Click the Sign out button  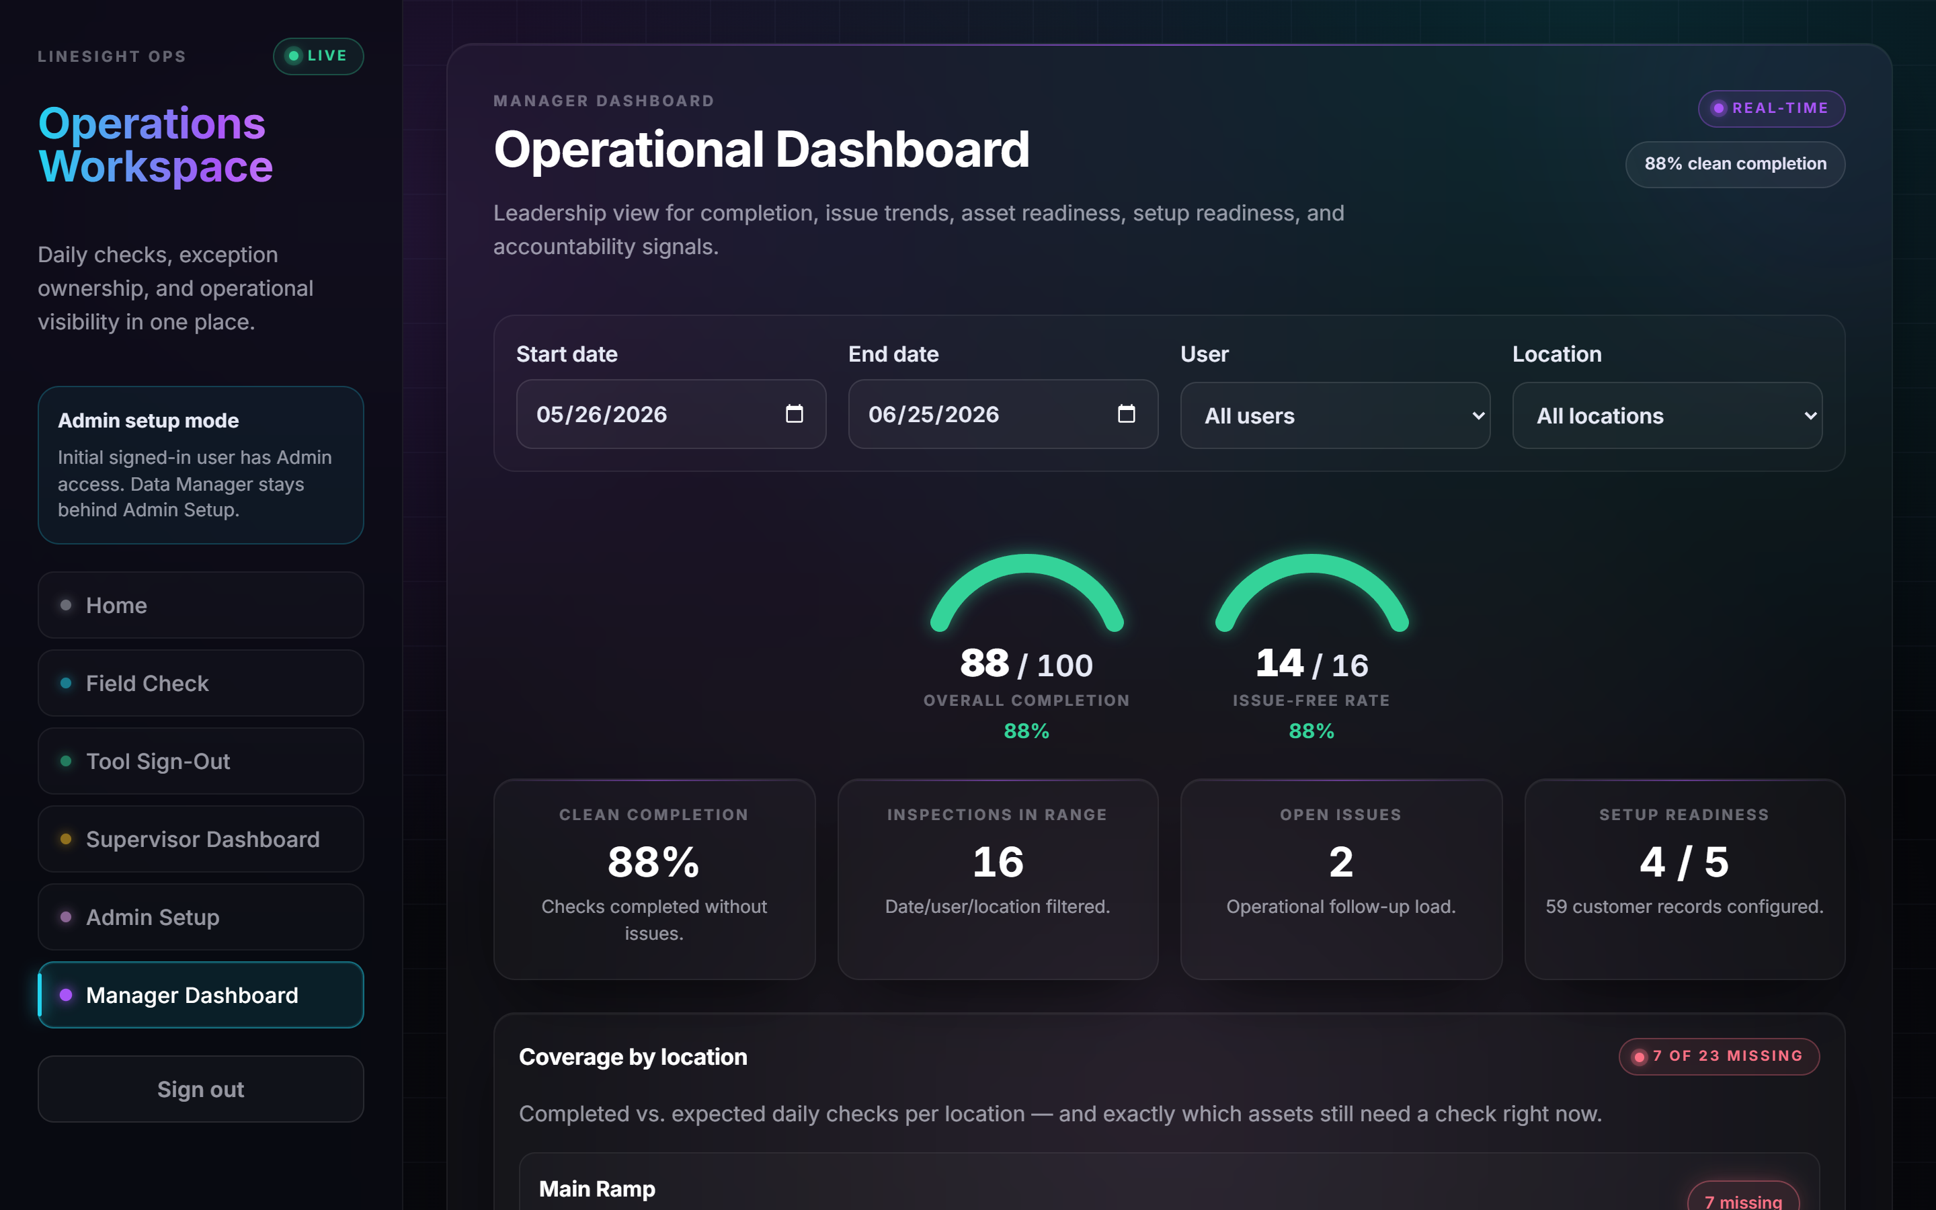pyautogui.click(x=201, y=1089)
